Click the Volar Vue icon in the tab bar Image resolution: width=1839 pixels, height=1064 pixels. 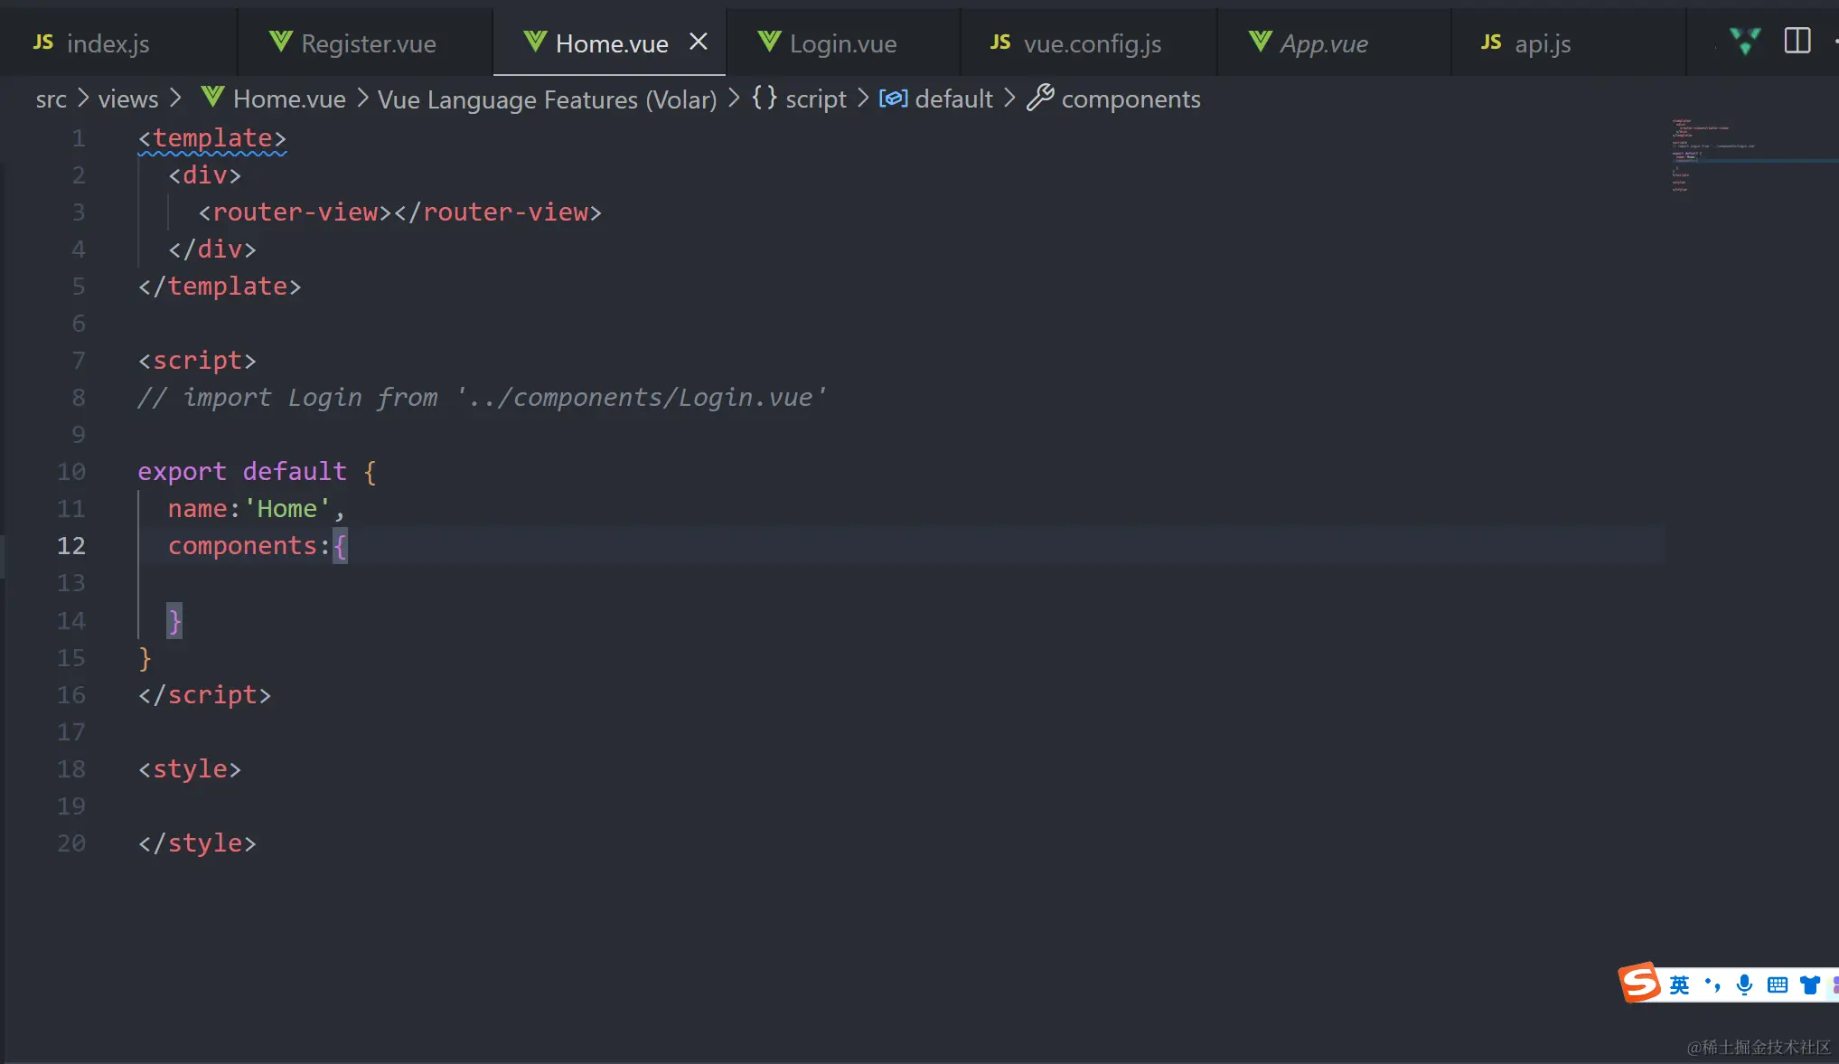[1745, 41]
